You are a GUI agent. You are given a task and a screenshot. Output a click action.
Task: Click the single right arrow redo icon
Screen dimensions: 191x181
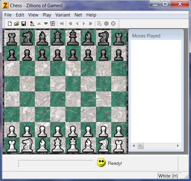84,23
